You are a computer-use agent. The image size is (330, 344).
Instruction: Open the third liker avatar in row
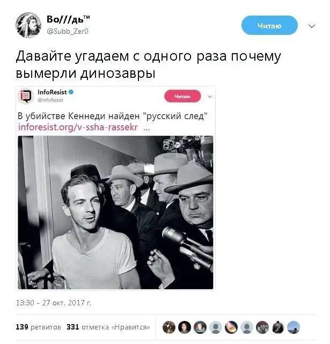(200, 327)
